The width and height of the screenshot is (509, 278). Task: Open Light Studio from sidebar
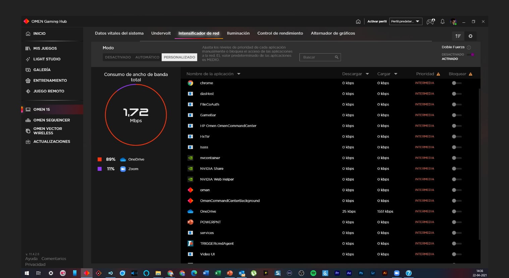point(47,59)
